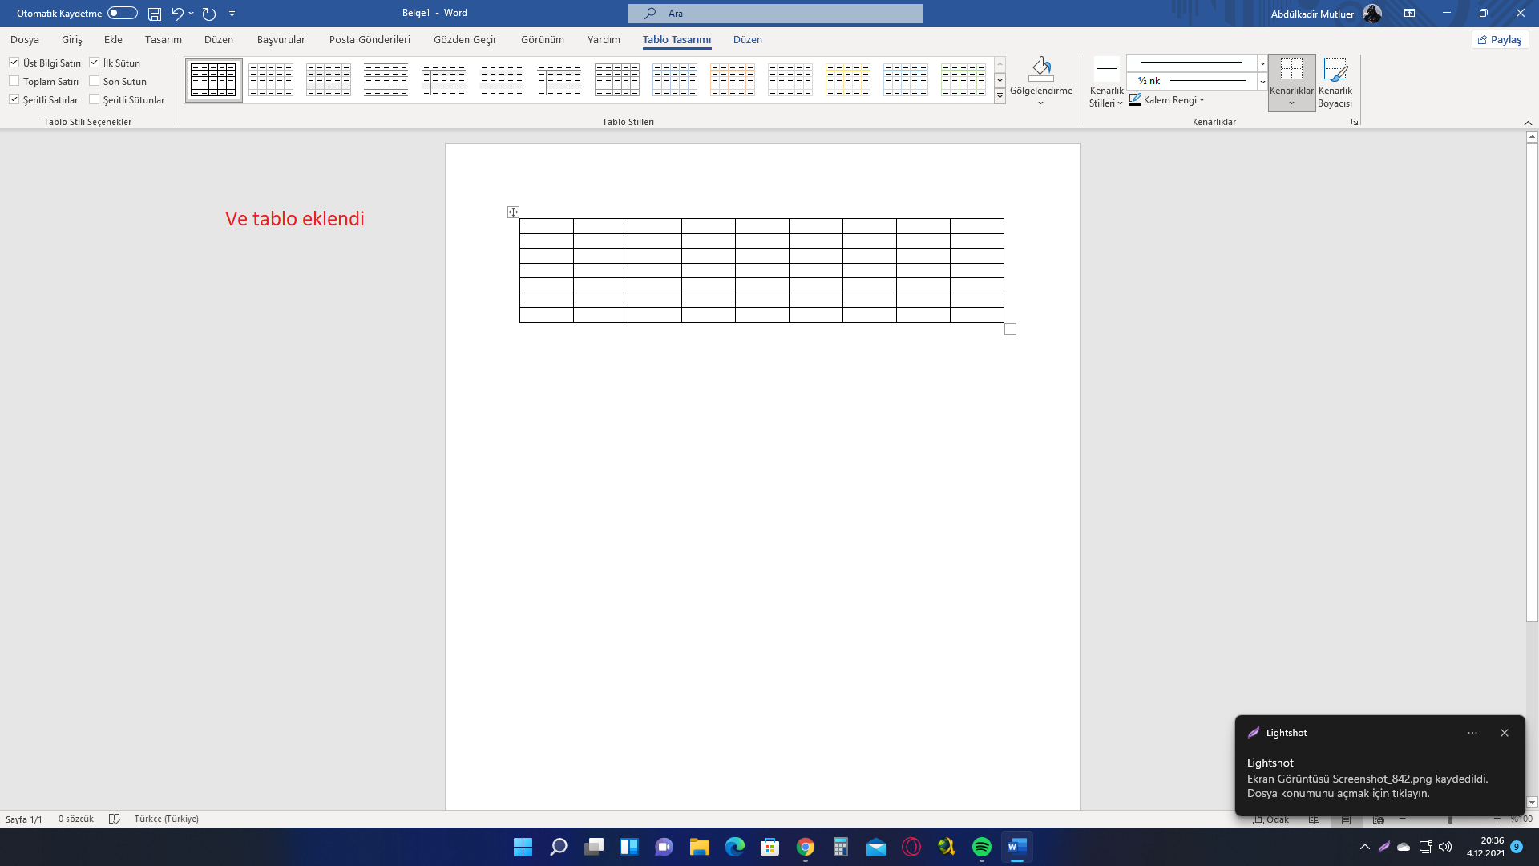Open the ½ nk line weight dropdown
This screenshot has height=866, width=1539.
pyautogui.click(x=1262, y=81)
